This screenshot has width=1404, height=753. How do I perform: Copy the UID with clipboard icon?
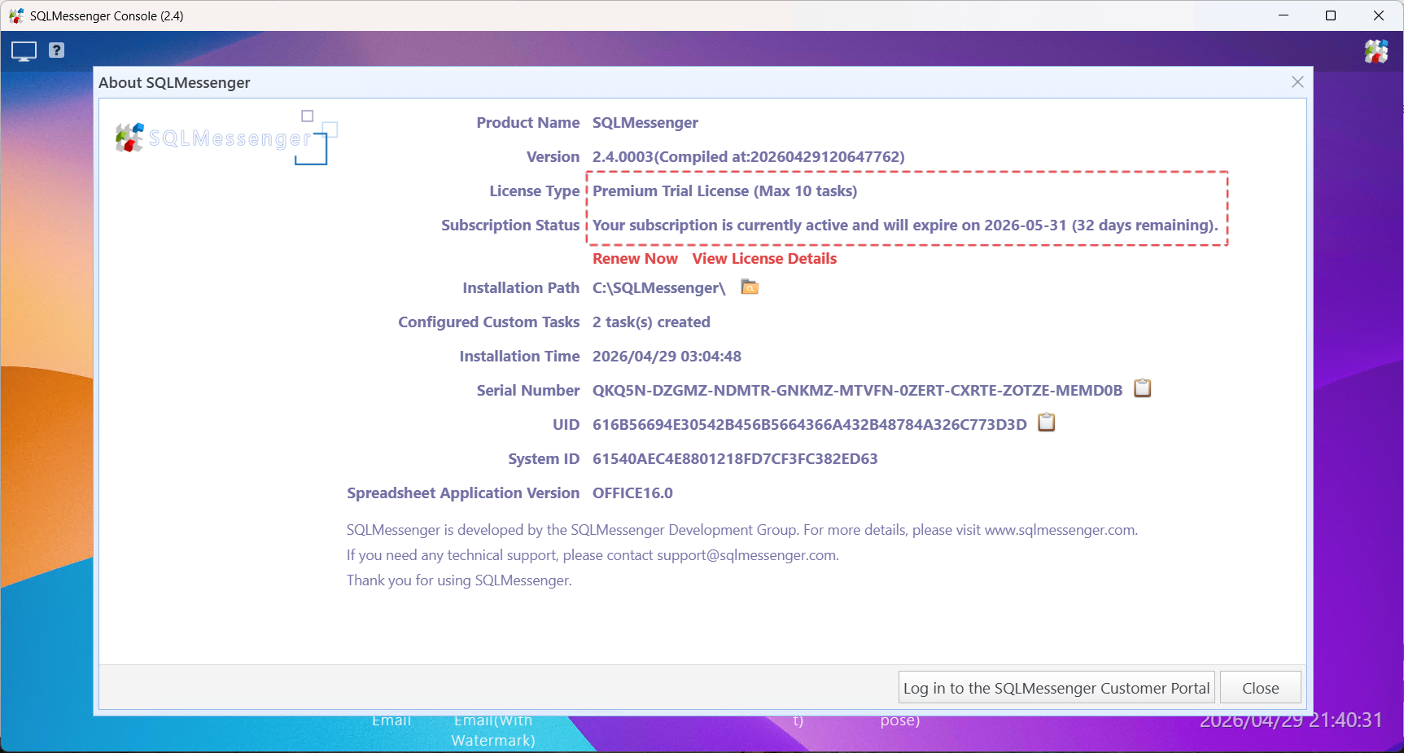point(1047,422)
